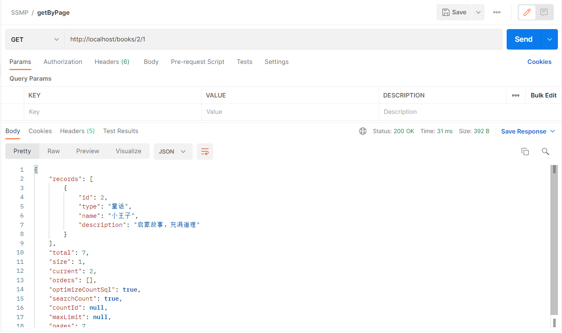562x333 pixels.
Task: Open the GET method dropdown
Action: coord(35,39)
